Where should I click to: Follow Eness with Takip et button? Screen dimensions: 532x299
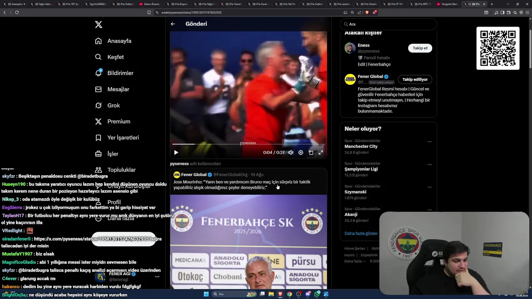click(420, 48)
